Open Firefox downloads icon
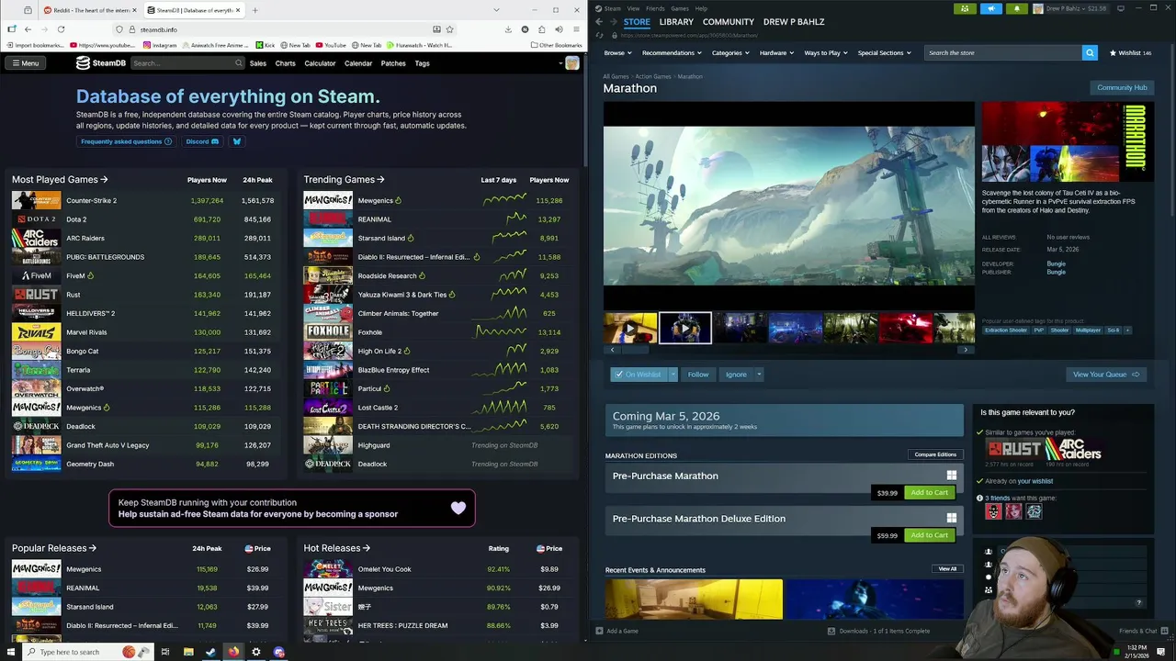 (508, 29)
